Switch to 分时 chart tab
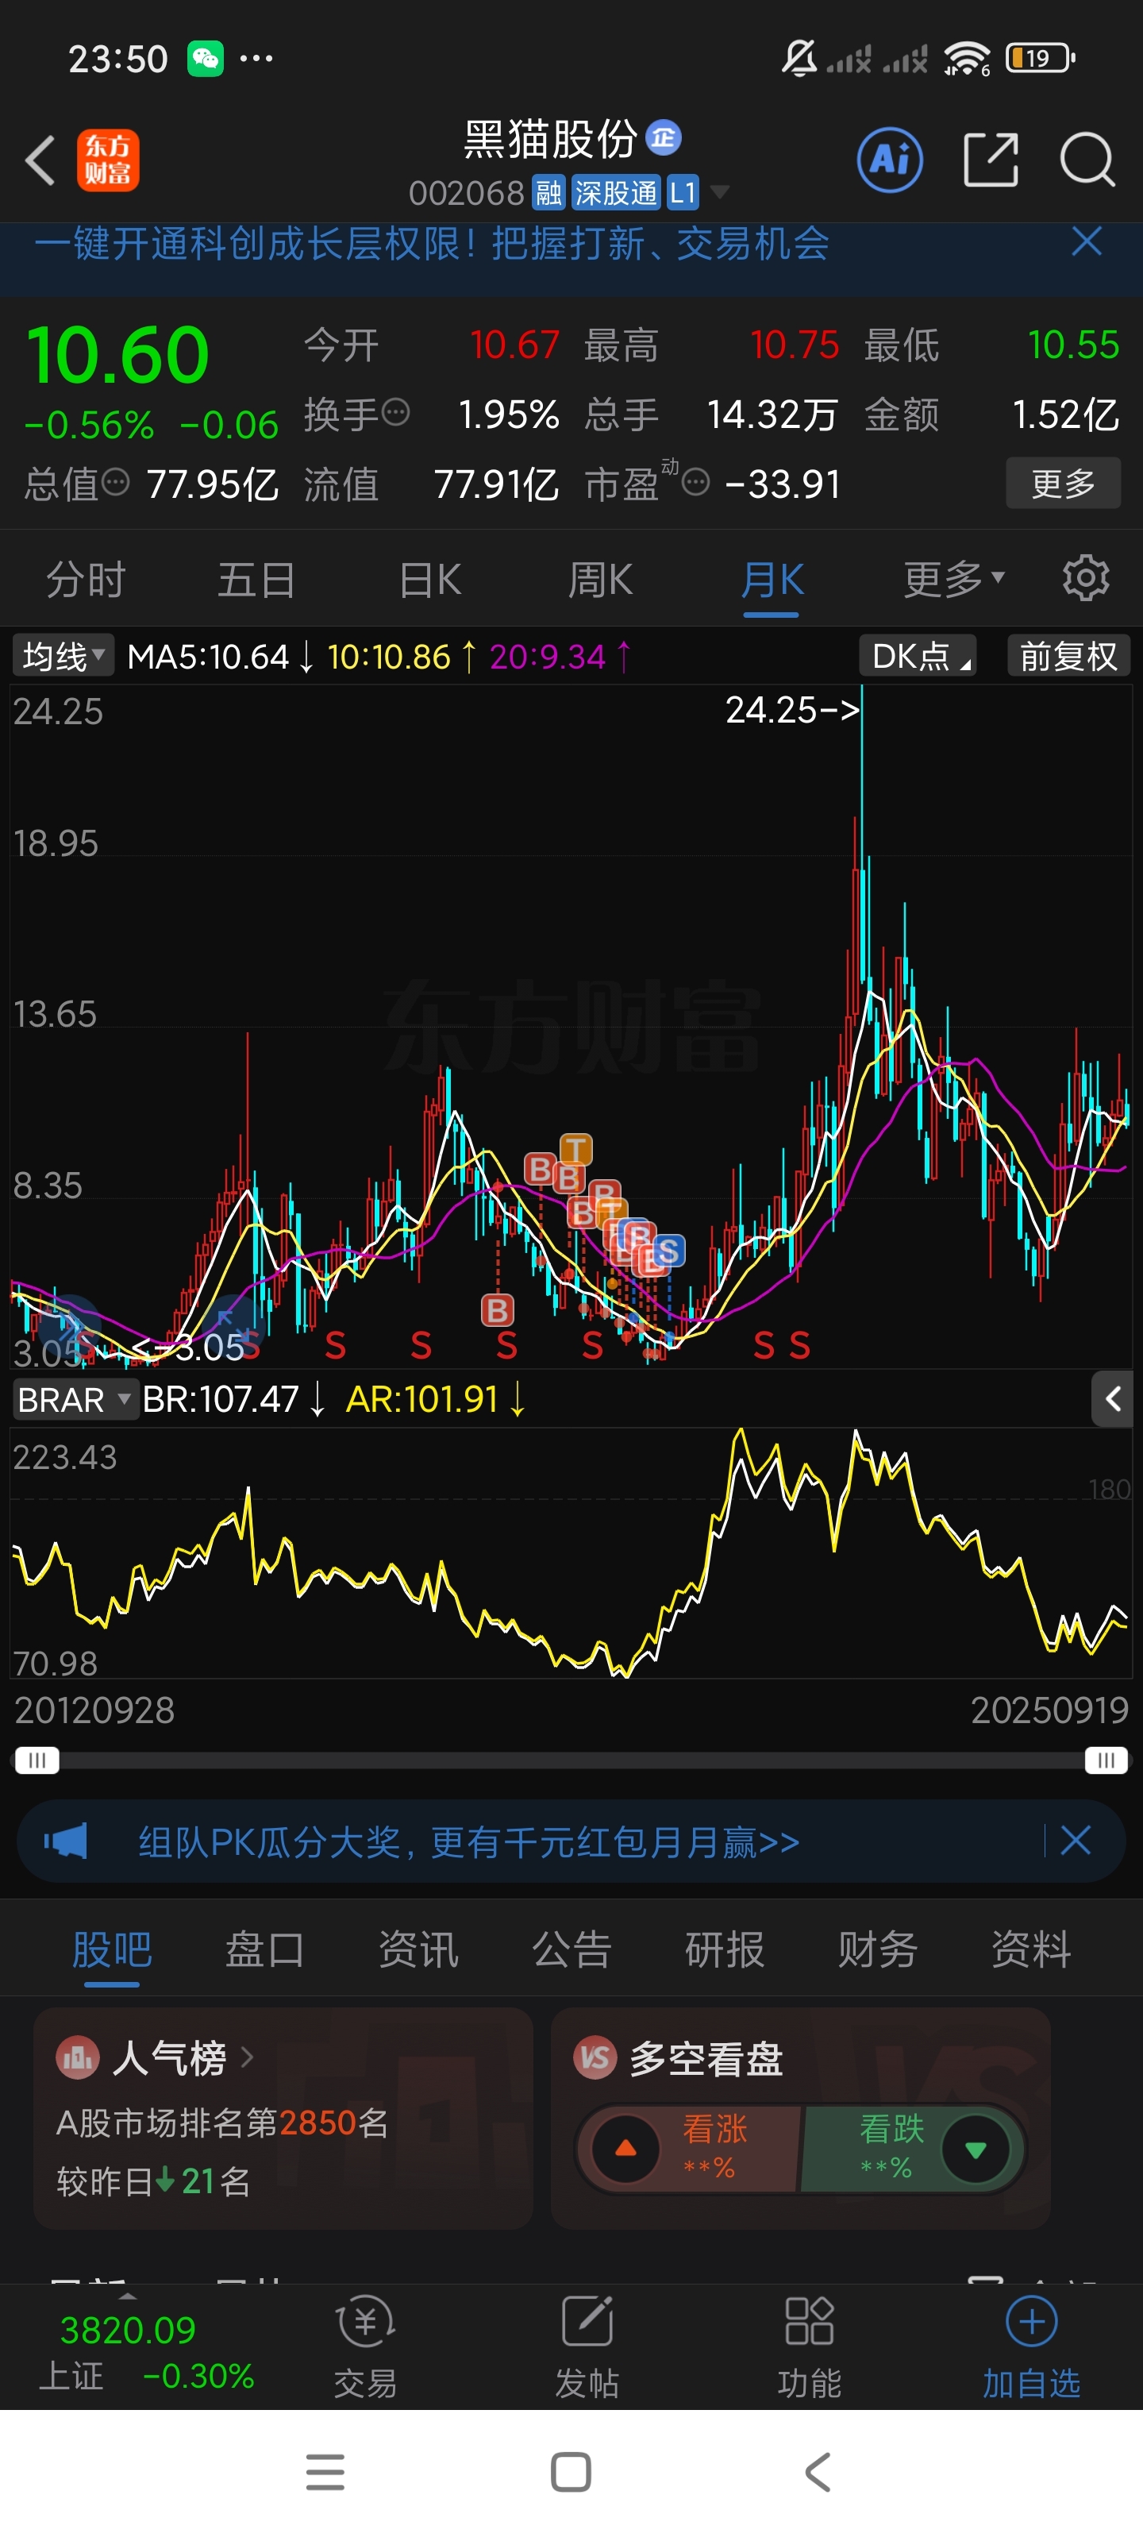 (x=86, y=579)
